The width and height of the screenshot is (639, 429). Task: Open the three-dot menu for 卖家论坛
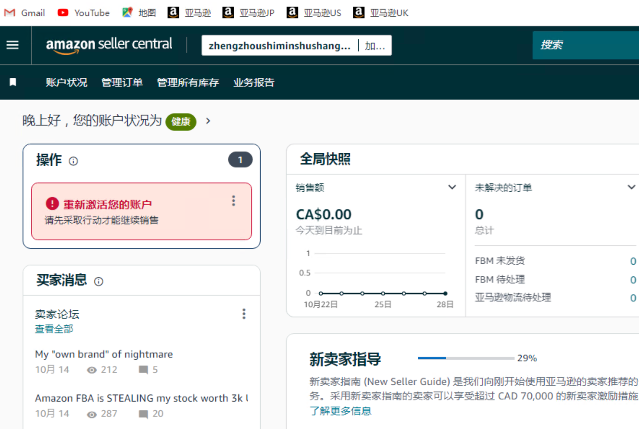click(x=244, y=314)
